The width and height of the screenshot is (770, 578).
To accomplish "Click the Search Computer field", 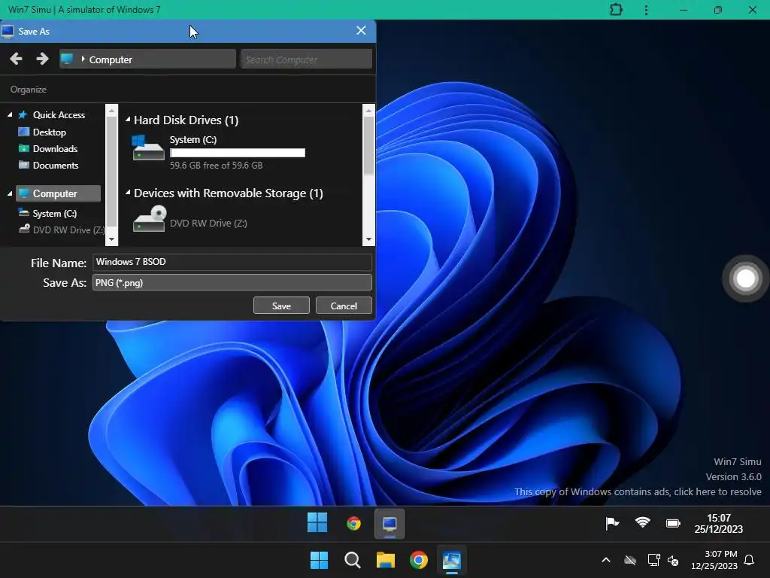I will 306,59.
